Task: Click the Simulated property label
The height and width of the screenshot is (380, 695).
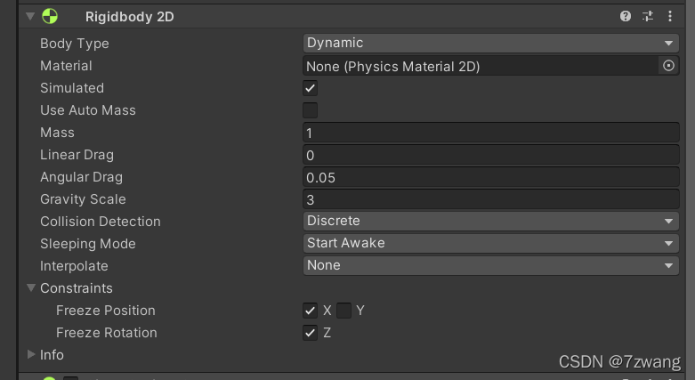Action: pyautogui.click(x=72, y=88)
